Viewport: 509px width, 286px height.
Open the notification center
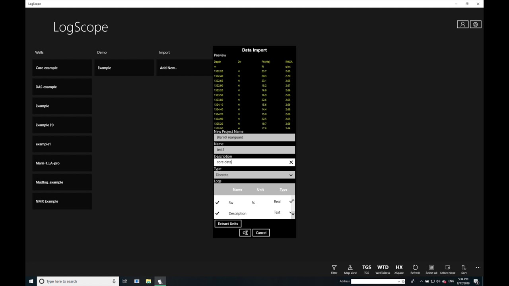tap(476, 281)
